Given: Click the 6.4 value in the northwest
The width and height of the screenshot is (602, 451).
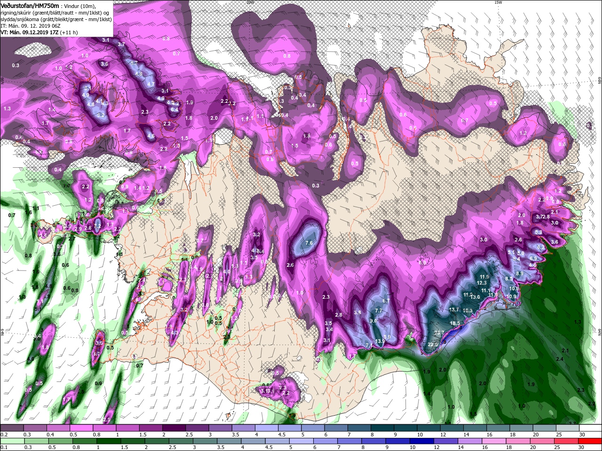Looking at the screenshot, I should (174, 109).
